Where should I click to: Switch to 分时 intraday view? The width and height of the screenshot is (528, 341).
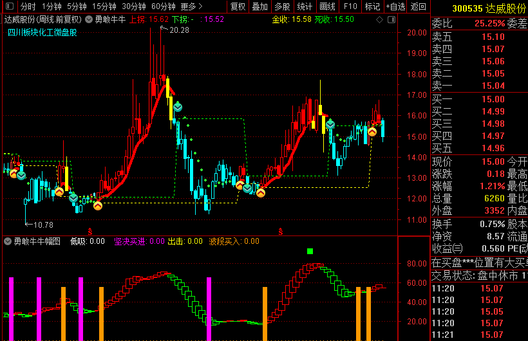tap(28, 6)
